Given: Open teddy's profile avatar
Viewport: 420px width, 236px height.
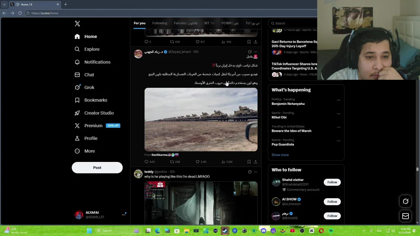Looking at the screenshot, I should pos(138,174).
